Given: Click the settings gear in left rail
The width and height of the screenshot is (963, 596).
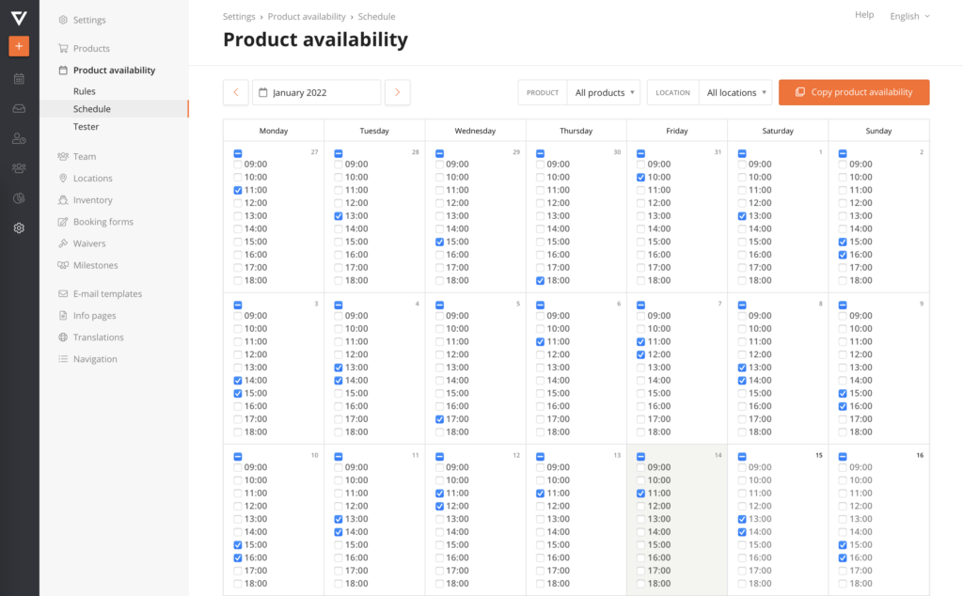Looking at the screenshot, I should 19,227.
